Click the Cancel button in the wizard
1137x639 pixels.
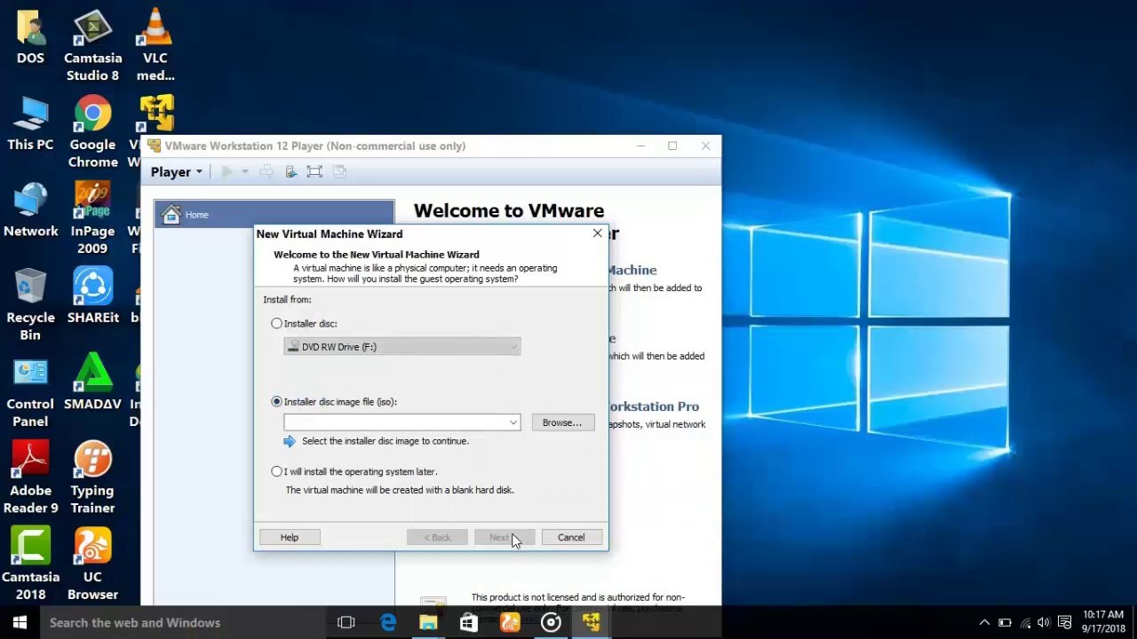tap(571, 537)
